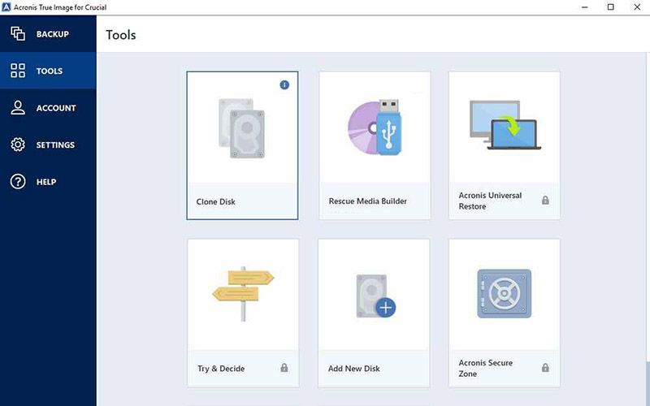The height and width of the screenshot is (406, 650).
Task: Click the info icon on Clone Disk tile
Action: click(284, 84)
